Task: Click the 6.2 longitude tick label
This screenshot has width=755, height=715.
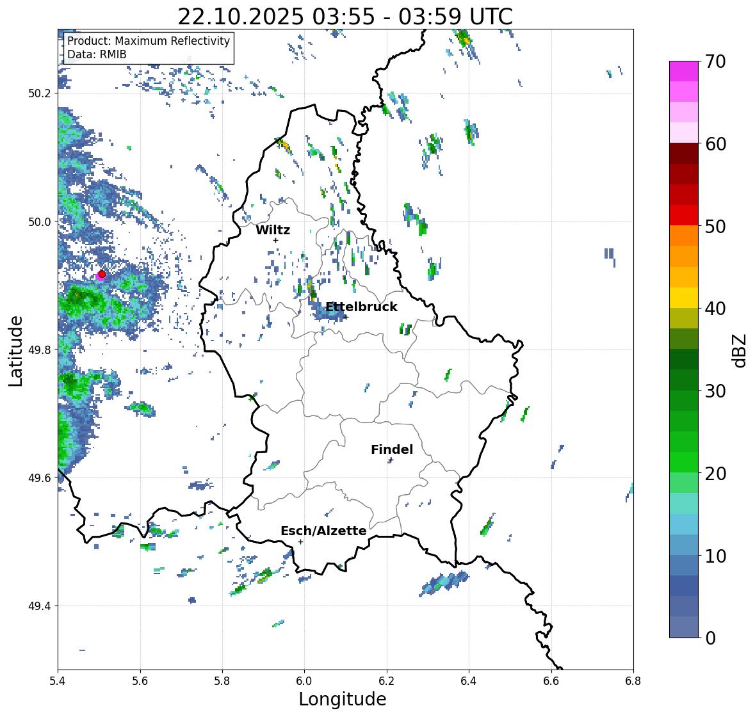Action: click(x=387, y=681)
